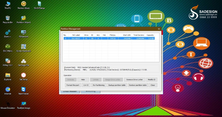Screen dimensions: 222x117
Task: Click the Start LBA column header
Action: click(x=125, y=35)
